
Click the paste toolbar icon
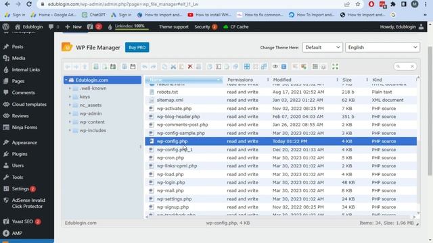click(181, 67)
